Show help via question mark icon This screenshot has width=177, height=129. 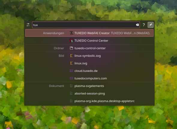[x=144, y=25]
